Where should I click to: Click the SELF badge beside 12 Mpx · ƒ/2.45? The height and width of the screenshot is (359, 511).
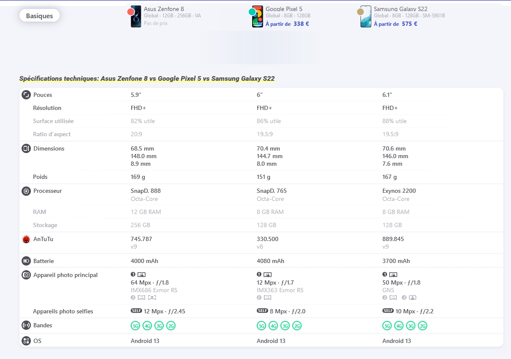pyautogui.click(x=136, y=311)
